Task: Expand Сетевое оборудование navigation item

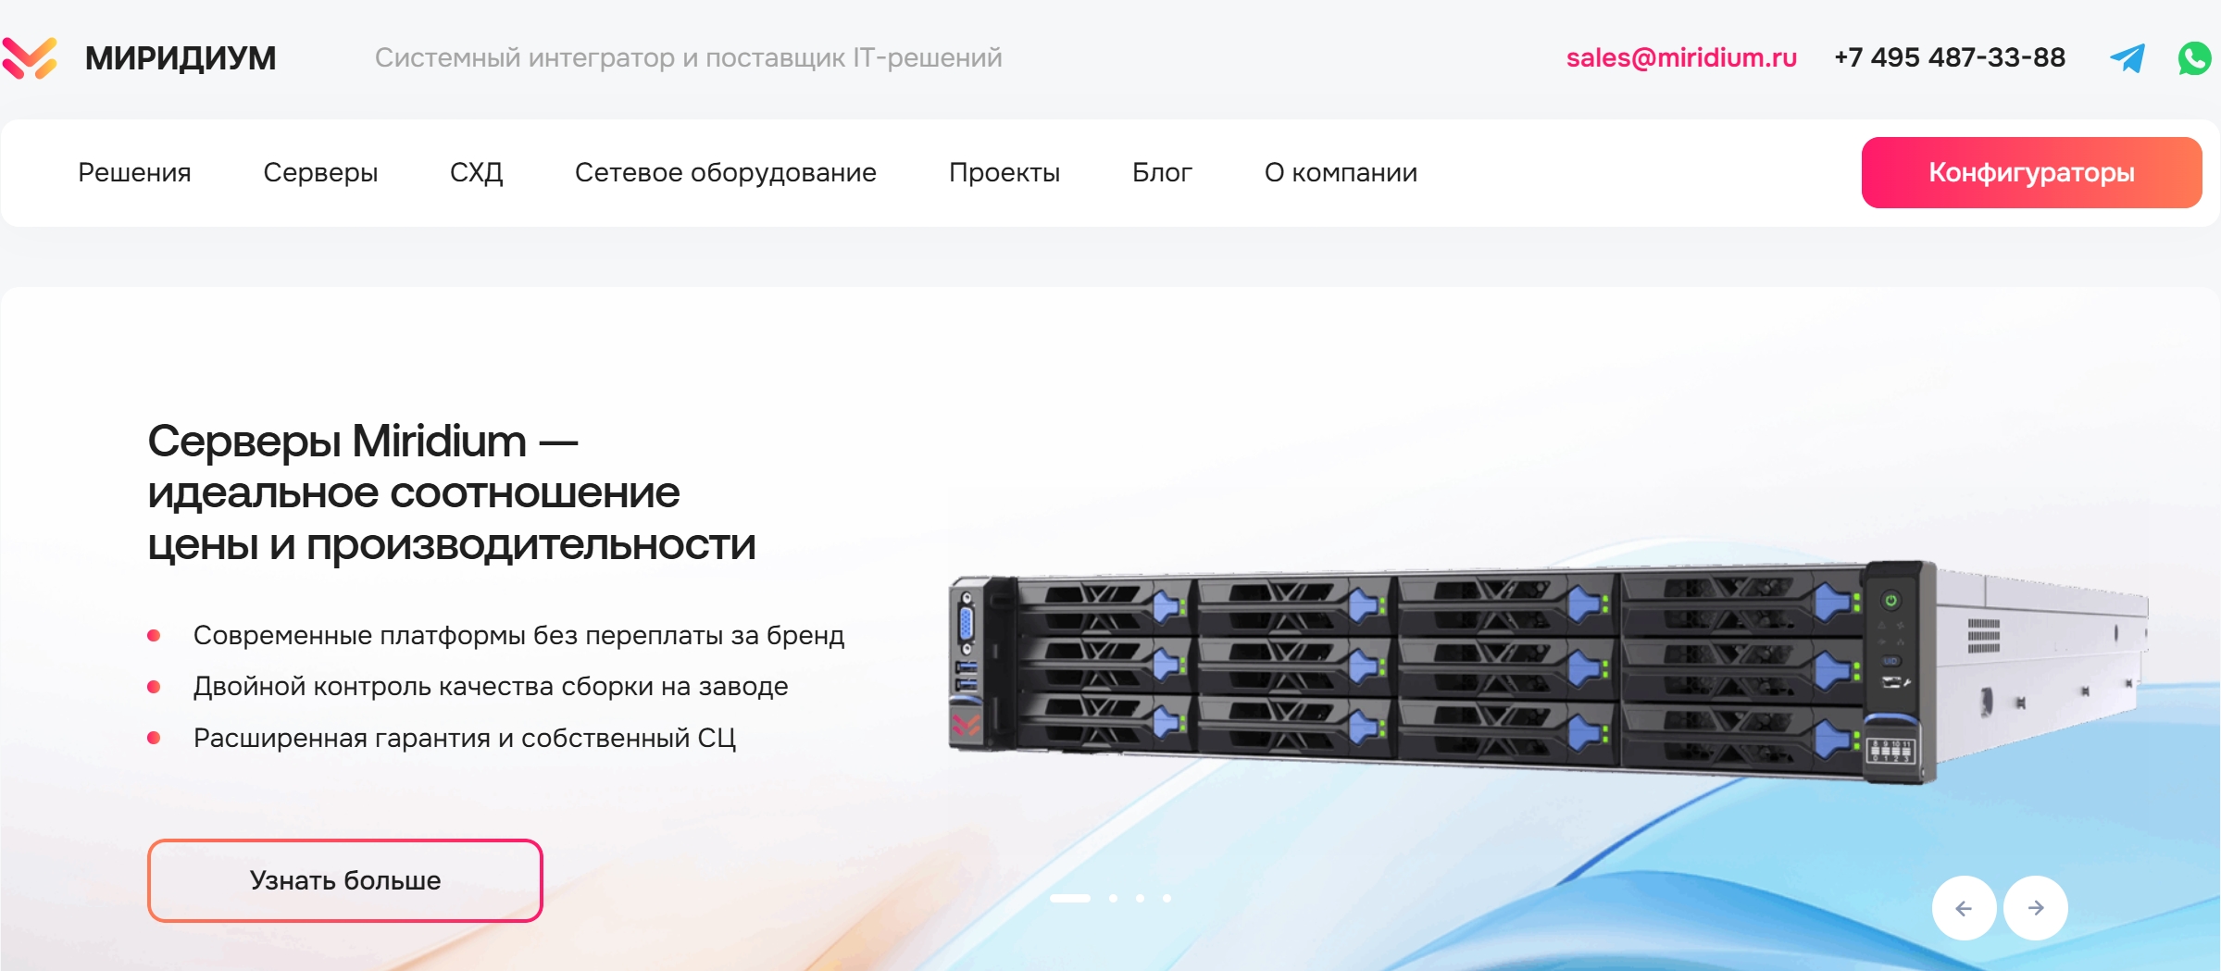Action: pyautogui.click(x=725, y=172)
